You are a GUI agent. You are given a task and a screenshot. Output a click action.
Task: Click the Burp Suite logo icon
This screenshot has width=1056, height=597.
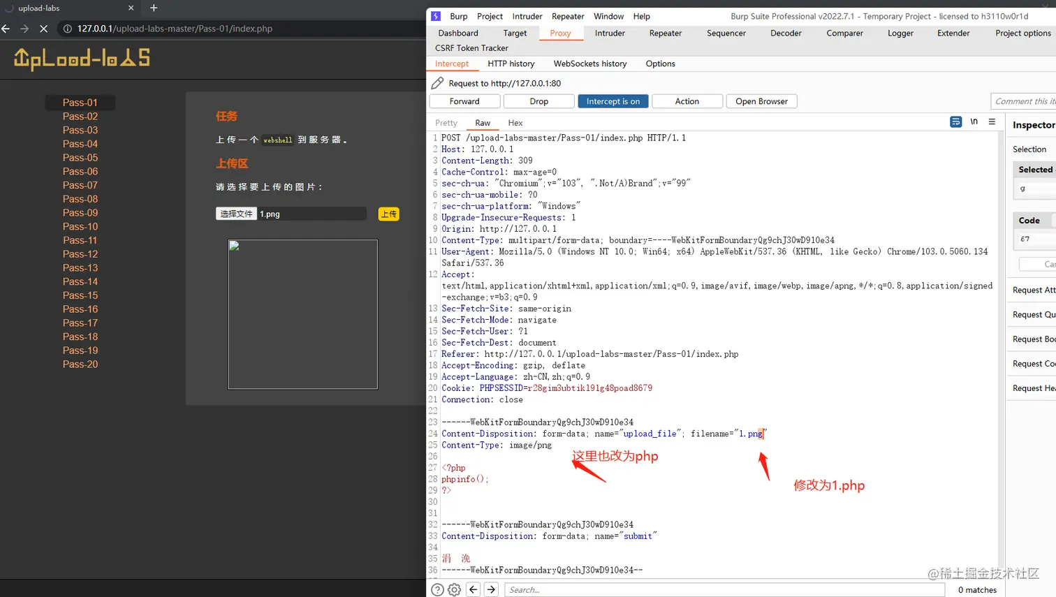(x=436, y=16)
